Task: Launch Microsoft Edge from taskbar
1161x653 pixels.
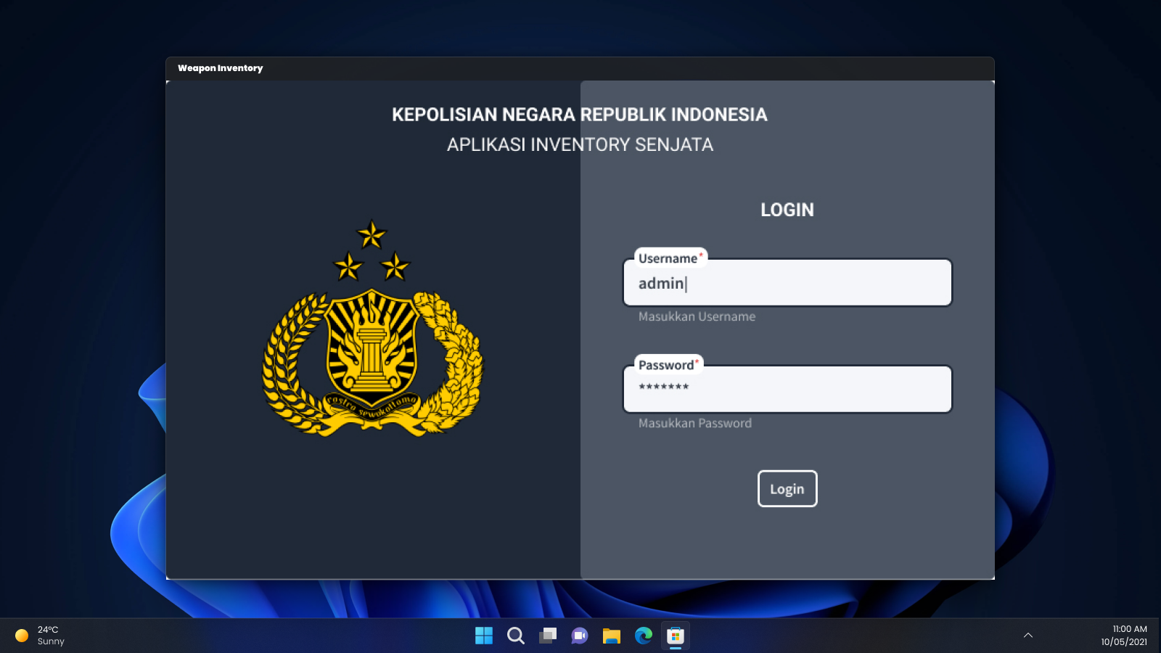Action: [x=644, y=636]
